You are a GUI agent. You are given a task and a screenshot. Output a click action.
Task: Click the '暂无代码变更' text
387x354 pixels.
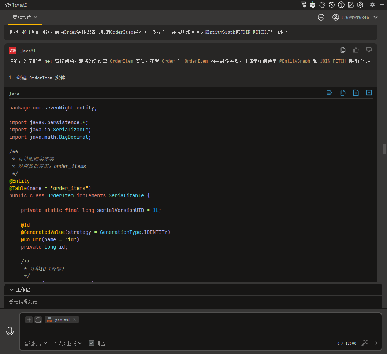(23, 302)
